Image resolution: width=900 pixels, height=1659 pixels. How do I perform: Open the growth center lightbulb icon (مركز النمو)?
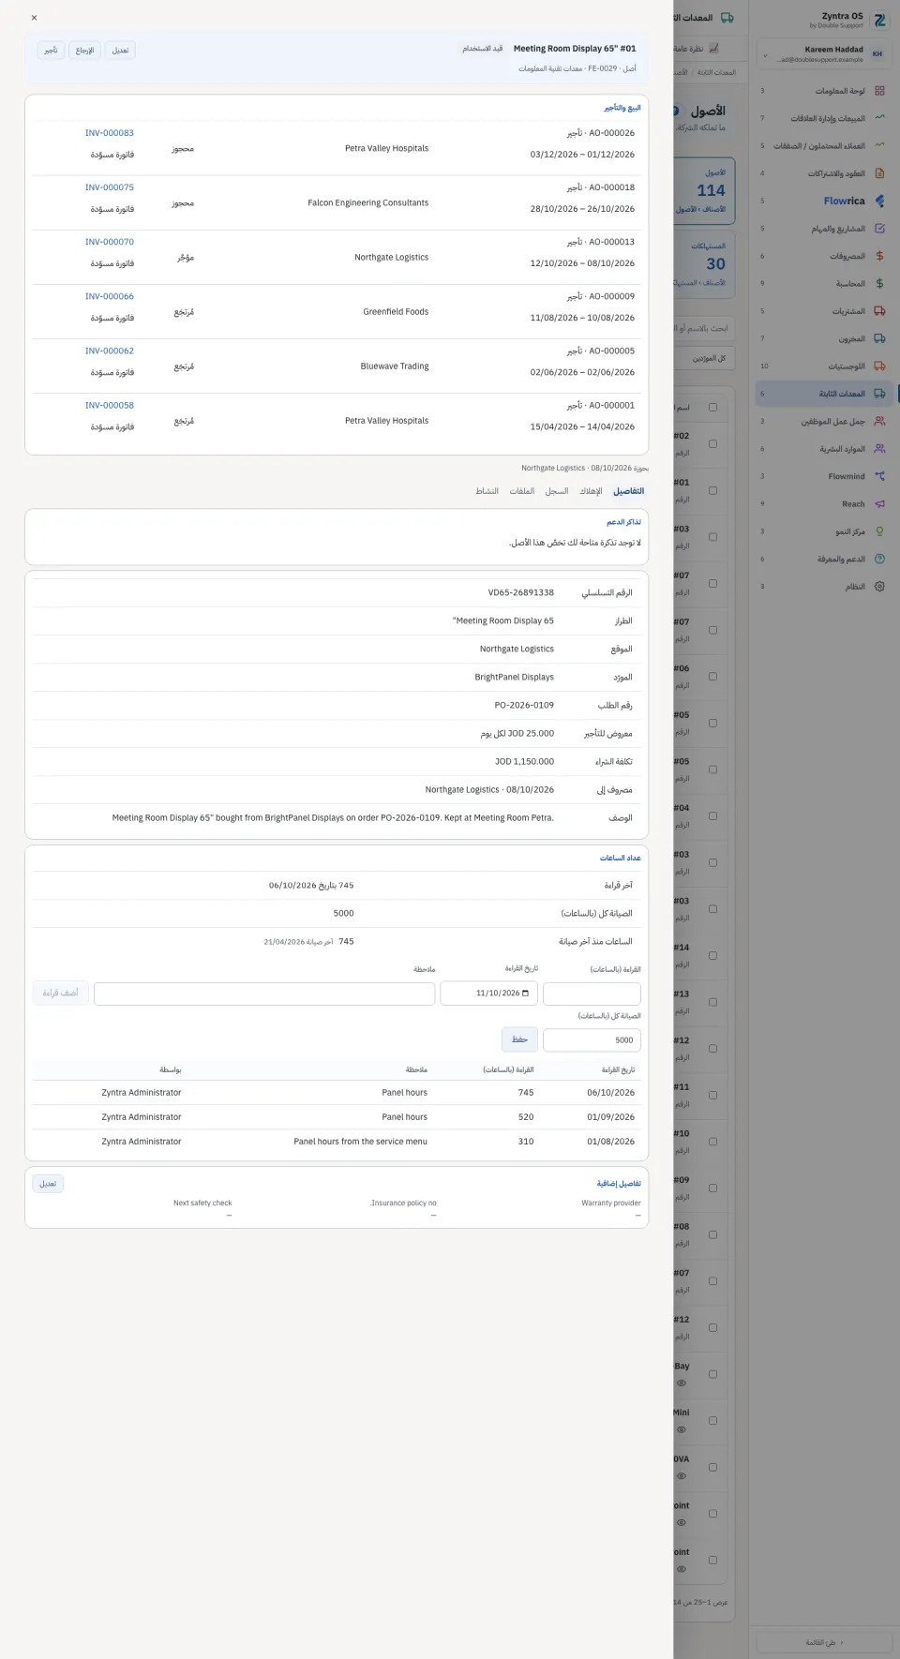pos(879,531)
